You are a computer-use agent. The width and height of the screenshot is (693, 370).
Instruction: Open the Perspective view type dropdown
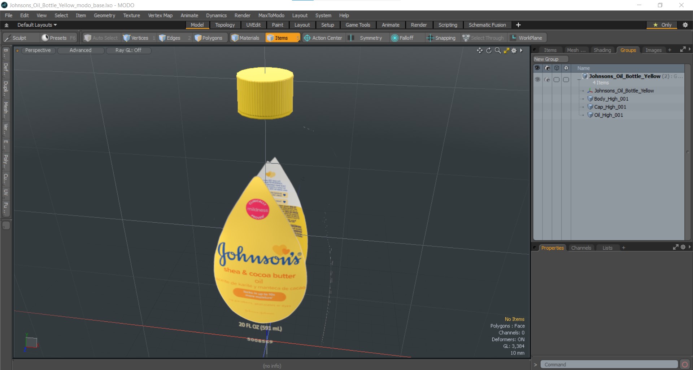point(38,50)
